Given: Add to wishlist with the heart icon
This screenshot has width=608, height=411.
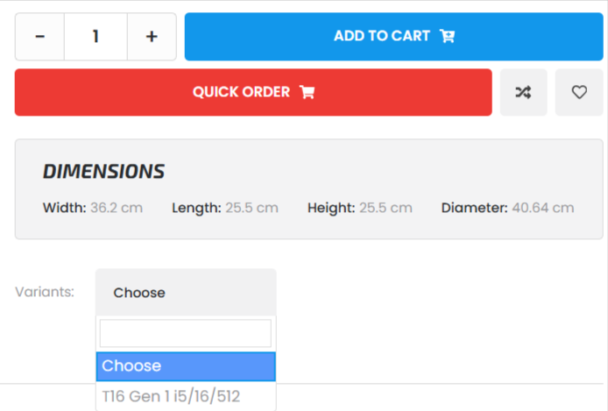Looking at the screenshot, I should coord(579,92).
